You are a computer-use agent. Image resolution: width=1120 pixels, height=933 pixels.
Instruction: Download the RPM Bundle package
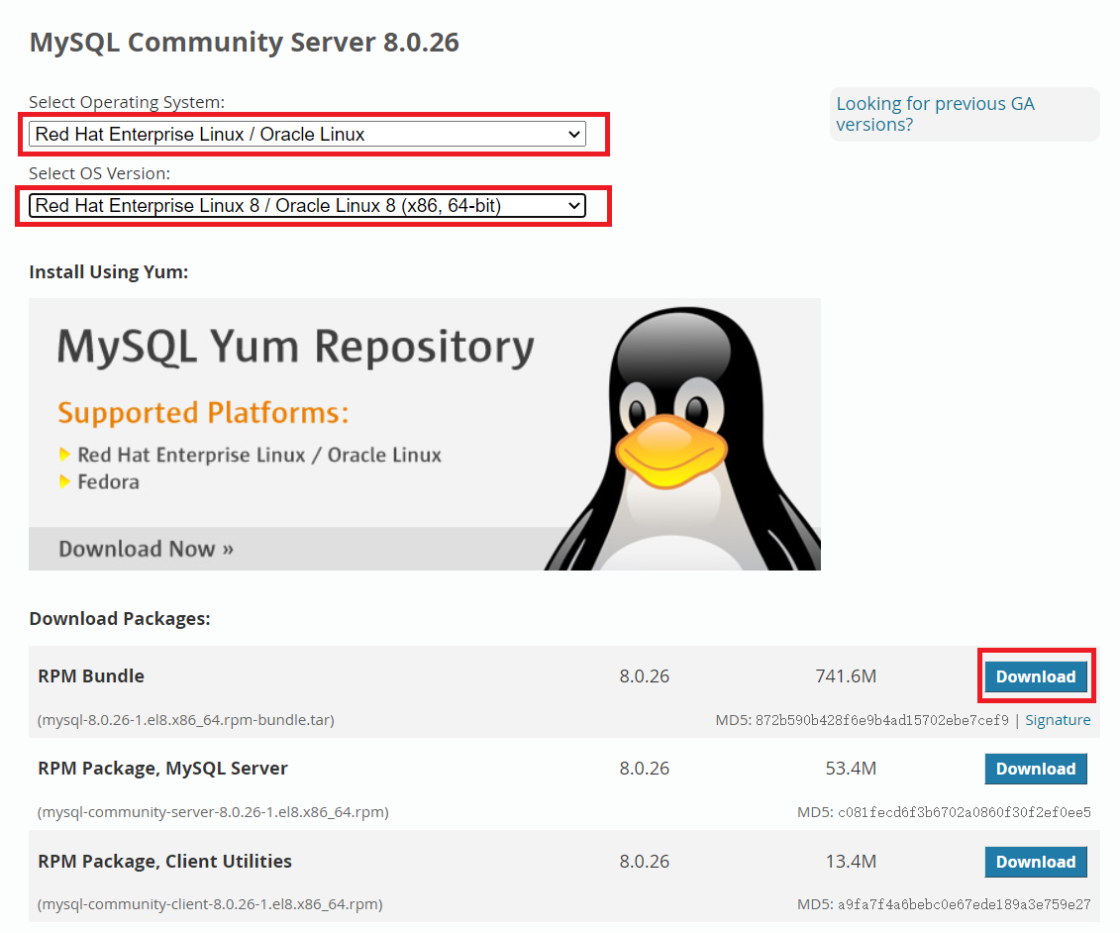point(1036,675)
